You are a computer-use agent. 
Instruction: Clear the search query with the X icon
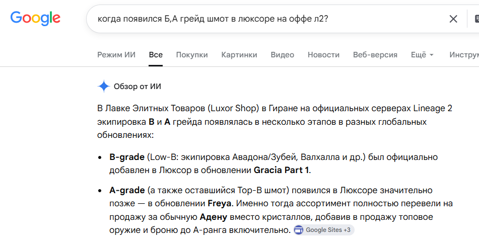click(x=453, y=19)
